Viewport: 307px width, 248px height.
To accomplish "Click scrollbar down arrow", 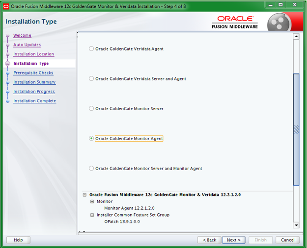I will [x=296, y=225].
